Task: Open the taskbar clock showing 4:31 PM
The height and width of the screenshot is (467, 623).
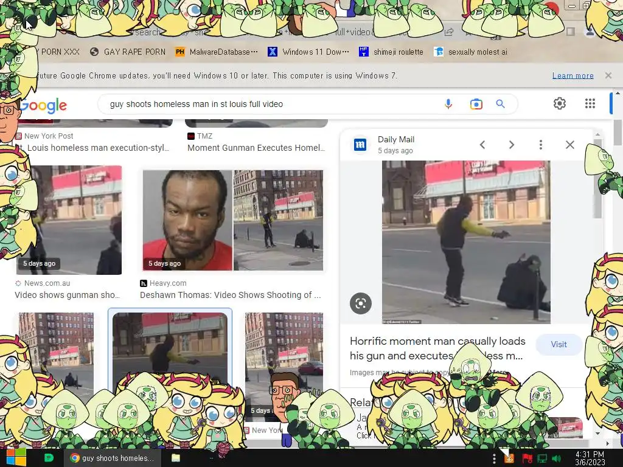Action: click(x=590, y=458)
